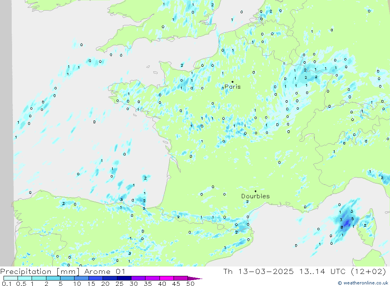Screen dimensions: 390x286
Task: Click the legend label '20'
Action: pos(105,284)
